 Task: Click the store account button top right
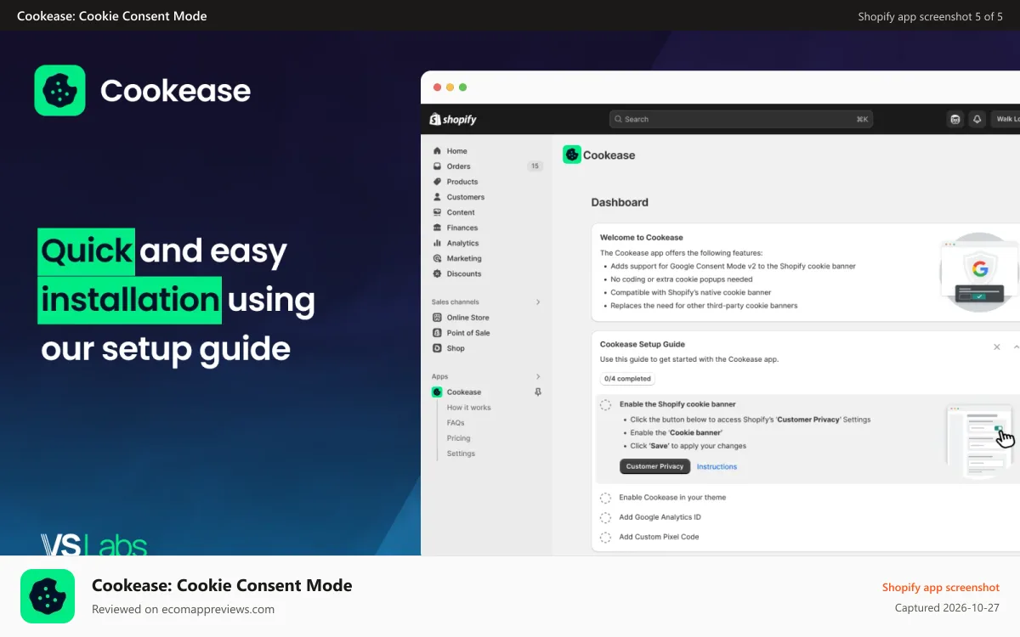point(1006,119)
